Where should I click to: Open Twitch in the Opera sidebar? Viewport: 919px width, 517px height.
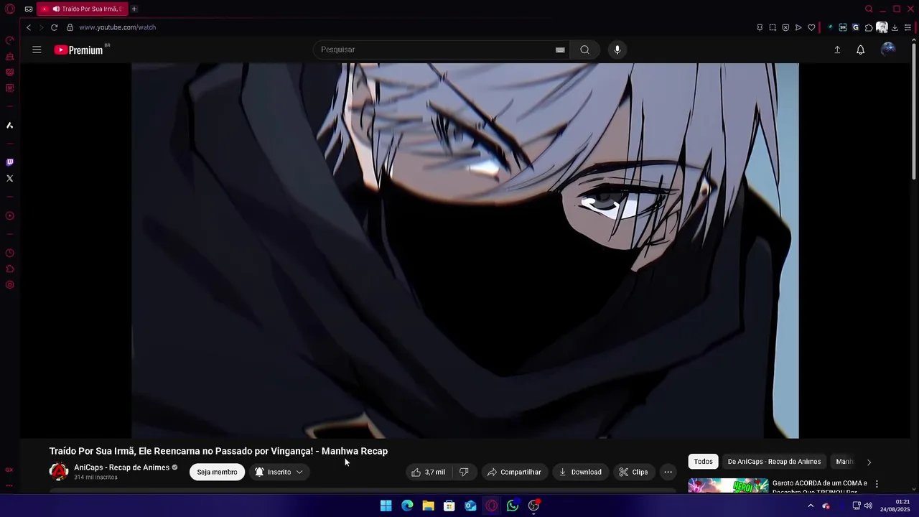click(10, 162)
